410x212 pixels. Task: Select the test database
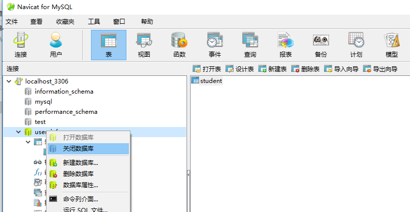[x=40, y=122]
